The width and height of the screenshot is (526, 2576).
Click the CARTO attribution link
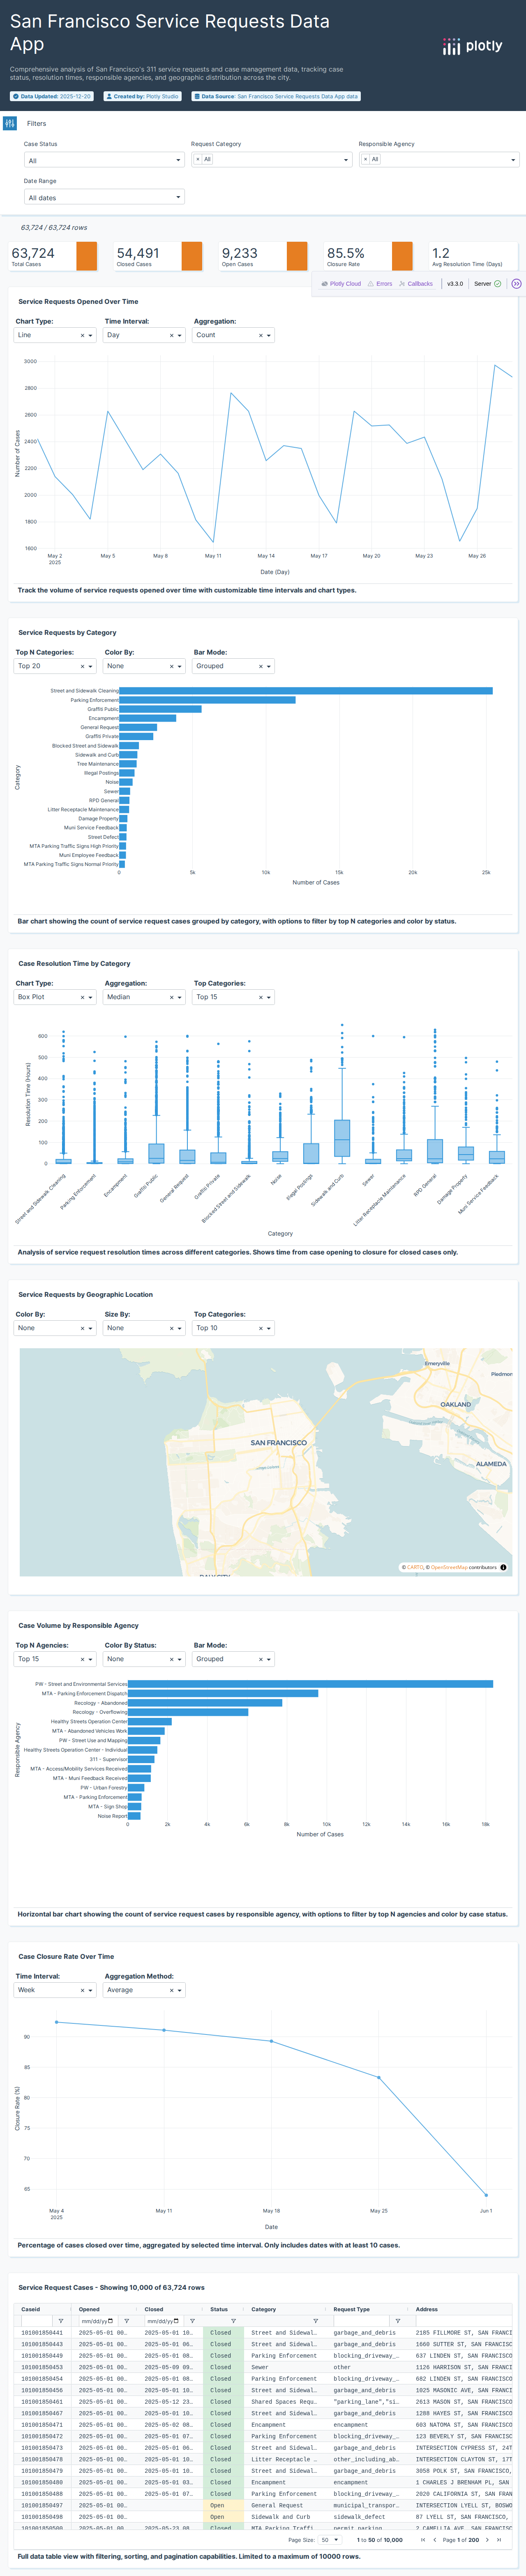[415, 1568]
